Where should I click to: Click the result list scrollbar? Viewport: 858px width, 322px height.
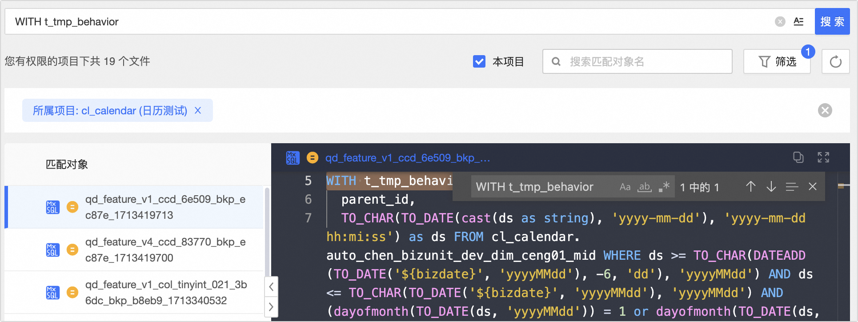point(267,231)
